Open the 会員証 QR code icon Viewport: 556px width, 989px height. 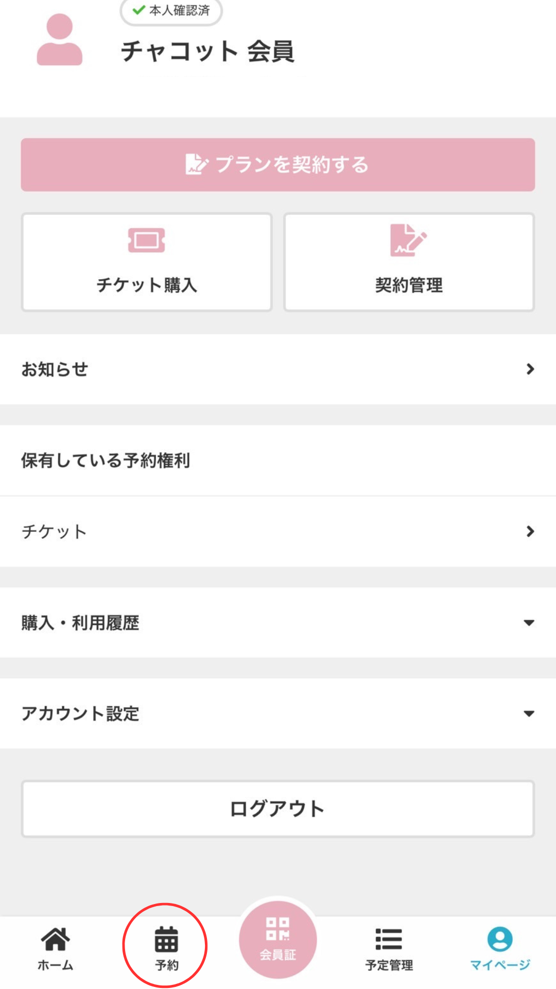[x=277, y=929]
